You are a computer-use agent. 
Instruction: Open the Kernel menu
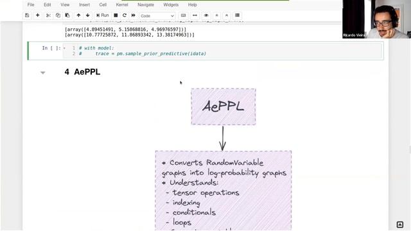122,4
